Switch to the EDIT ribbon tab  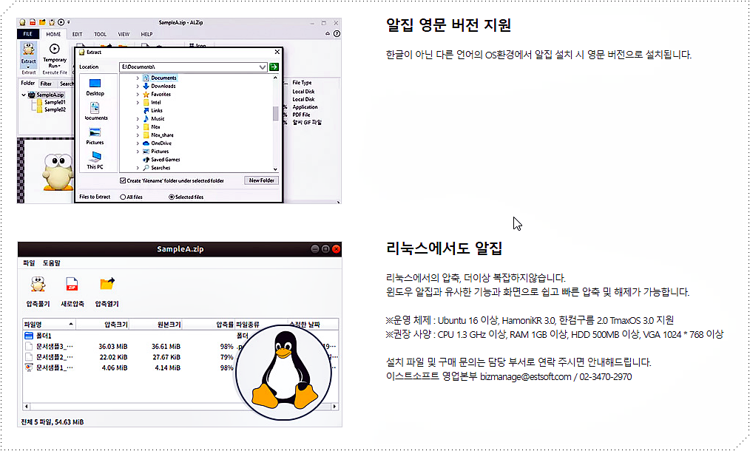(x=77, y=34)
